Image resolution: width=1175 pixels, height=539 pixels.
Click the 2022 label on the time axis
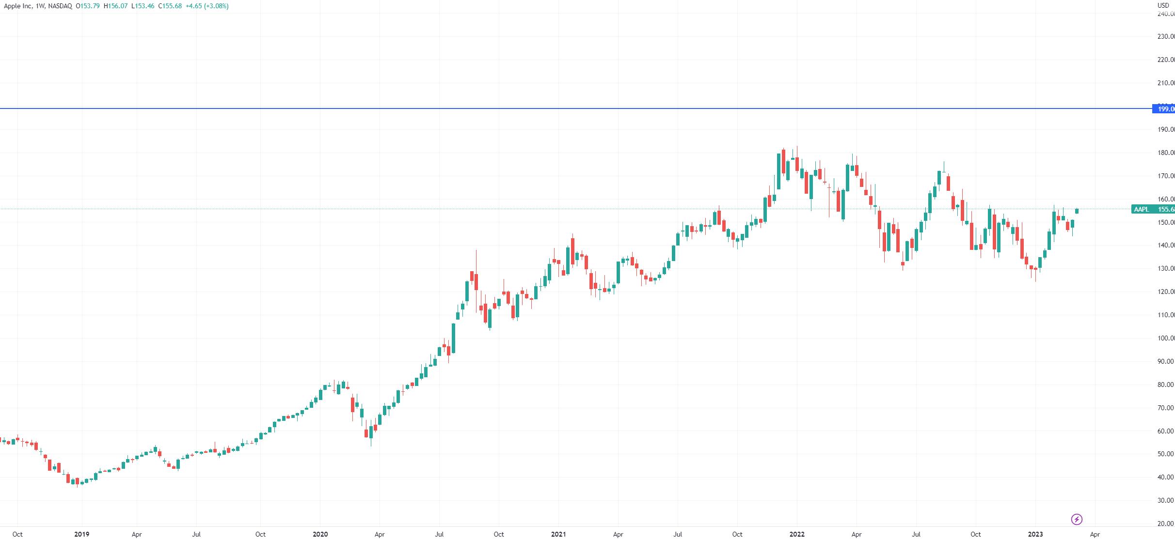pyautogui.click(x=797, y=534)
